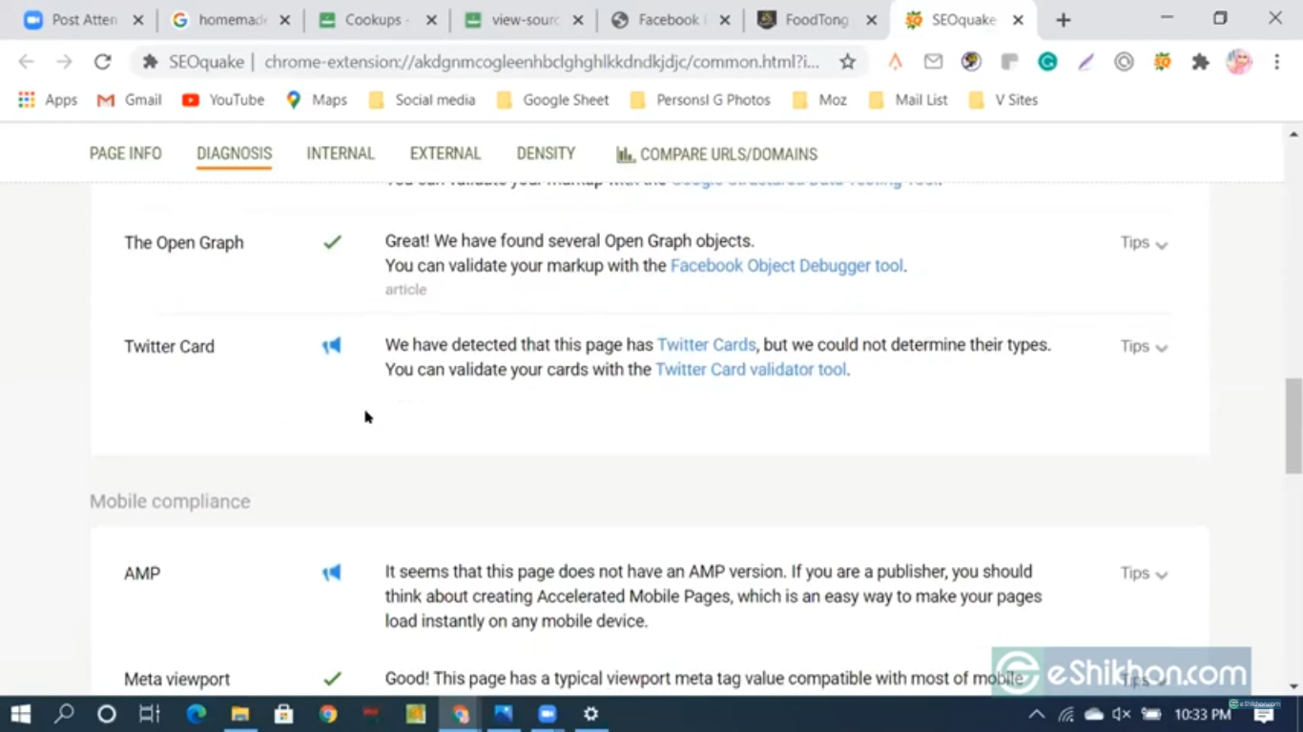Click the Extensions puzzle piece icon
The width and height of the screenshot is (1303, 732).
click(1200, 62)
